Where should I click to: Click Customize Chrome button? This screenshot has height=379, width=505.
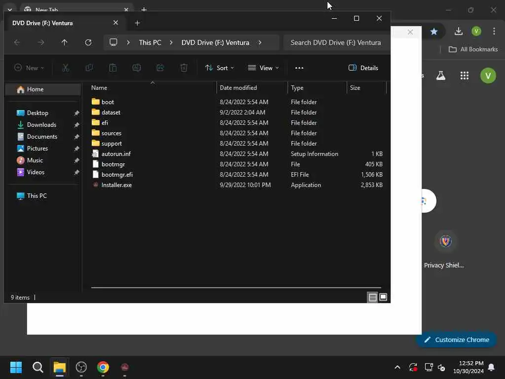click(456, 340)
